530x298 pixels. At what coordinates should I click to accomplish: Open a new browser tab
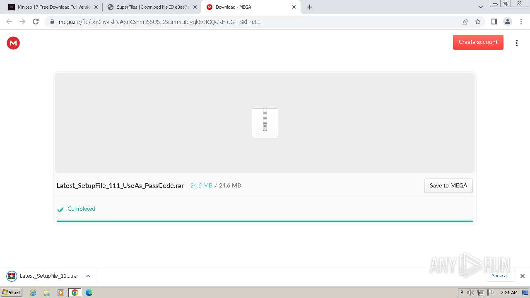pyautogui.click(x=310, y=7)
